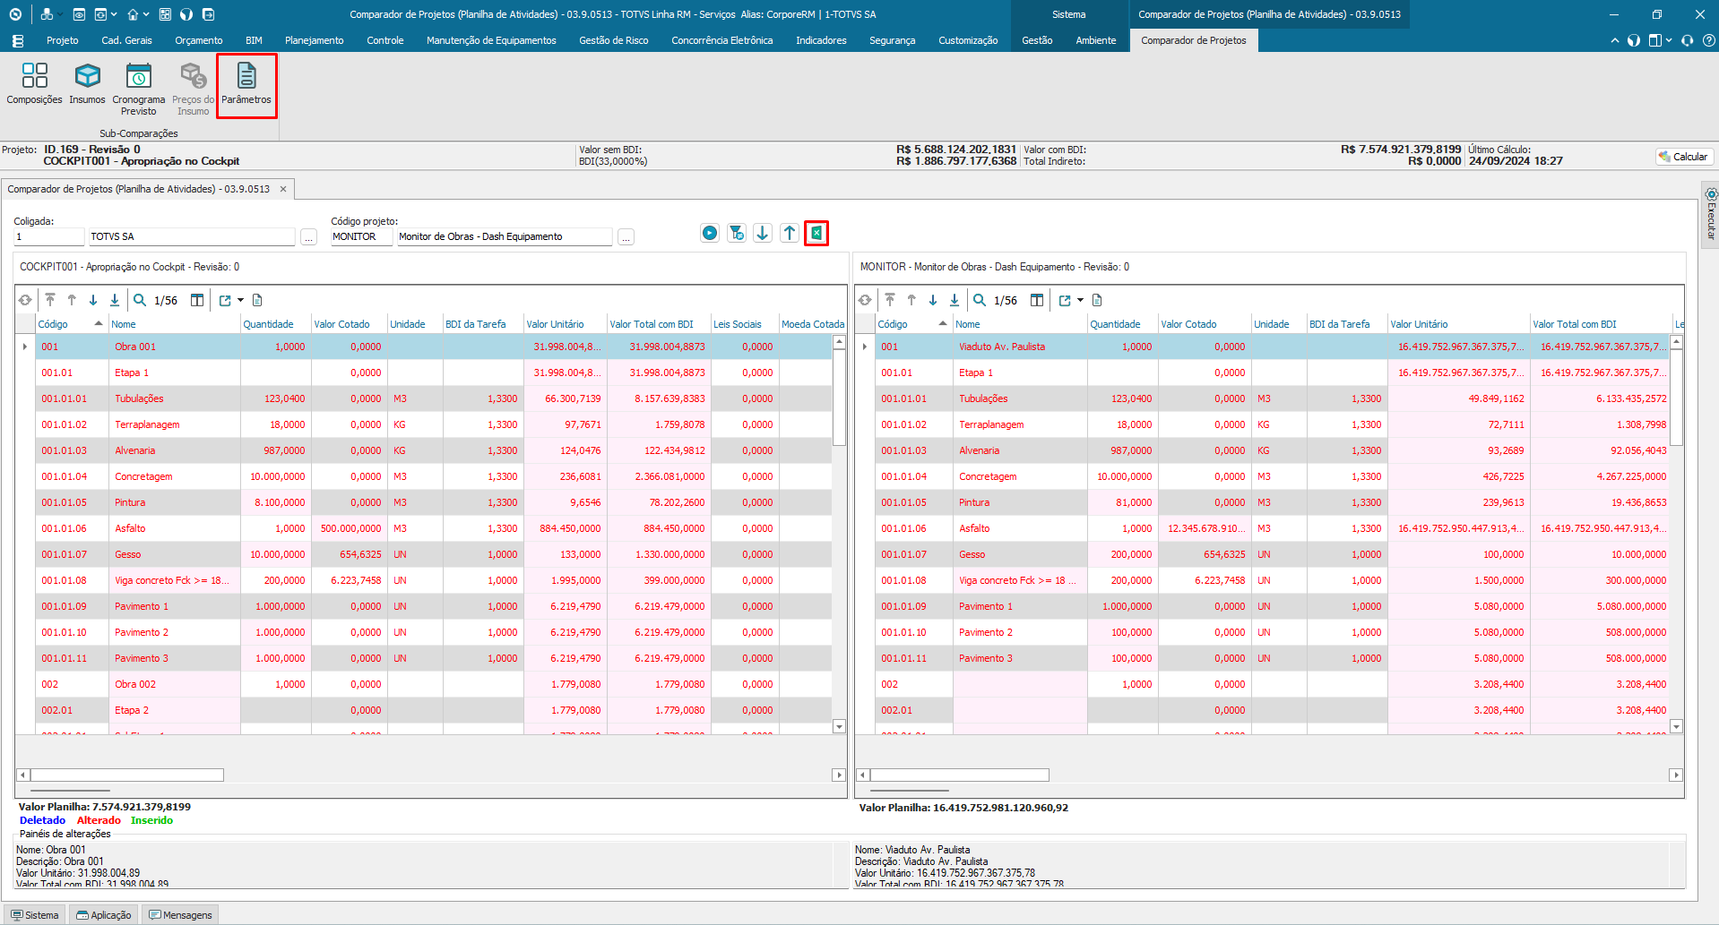Click the grid layout icon in title bar
The height and width of the screenshot is (925, 1719).
tap(165, 14)
